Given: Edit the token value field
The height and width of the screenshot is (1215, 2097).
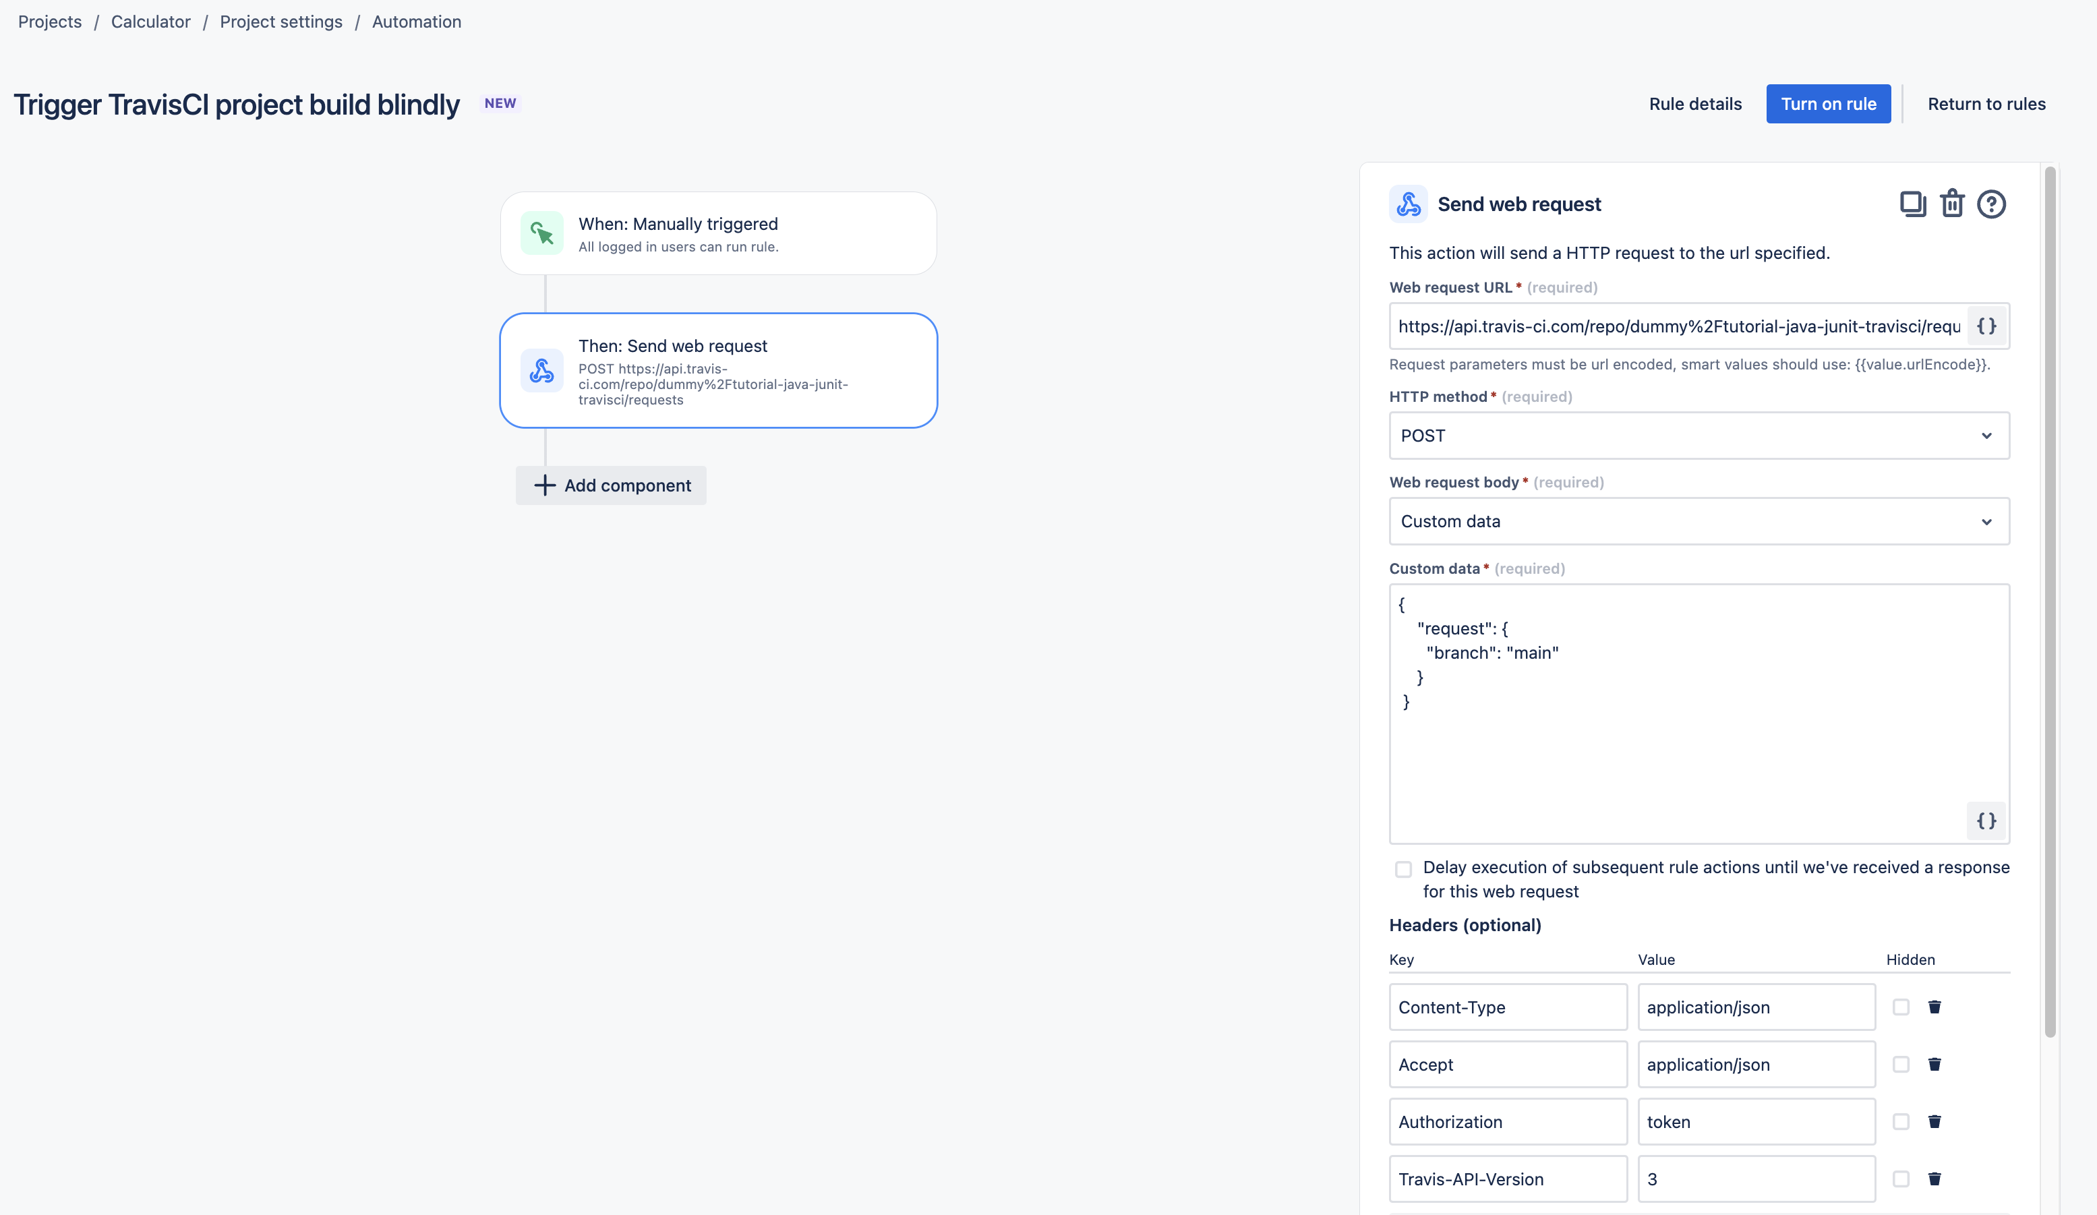Looking at the screenshot, I should click(x=1756, y=1122).
